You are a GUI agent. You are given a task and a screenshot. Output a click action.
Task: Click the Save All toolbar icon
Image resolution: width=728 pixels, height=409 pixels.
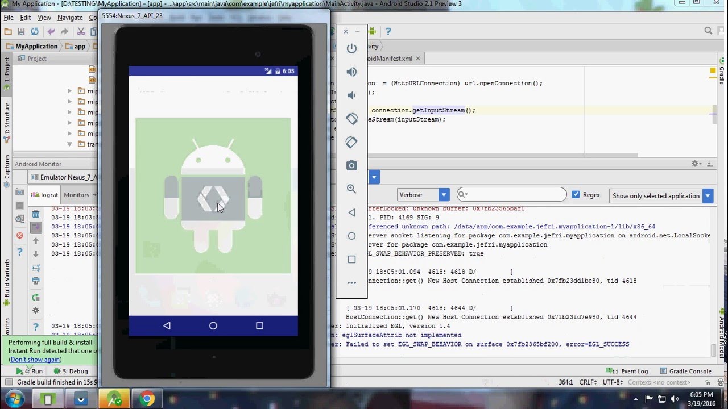tap(22, 32)
